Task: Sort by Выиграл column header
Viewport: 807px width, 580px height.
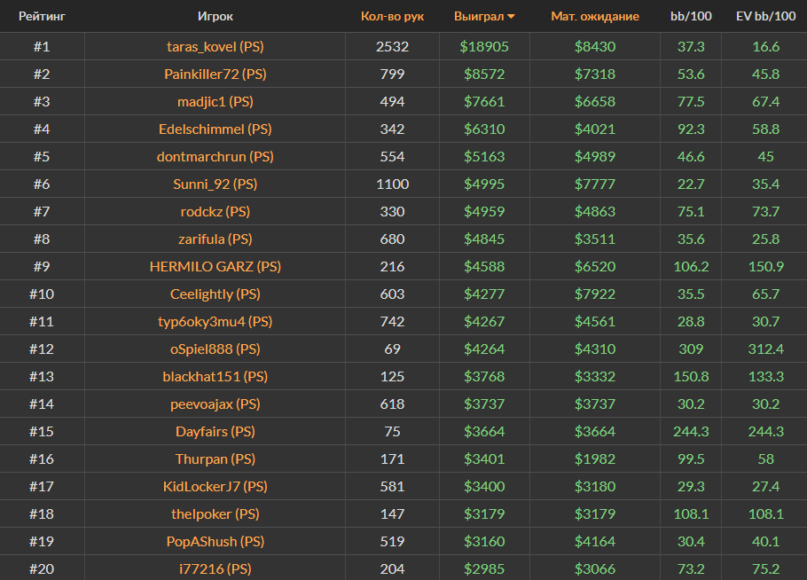Action: [478, 16]
